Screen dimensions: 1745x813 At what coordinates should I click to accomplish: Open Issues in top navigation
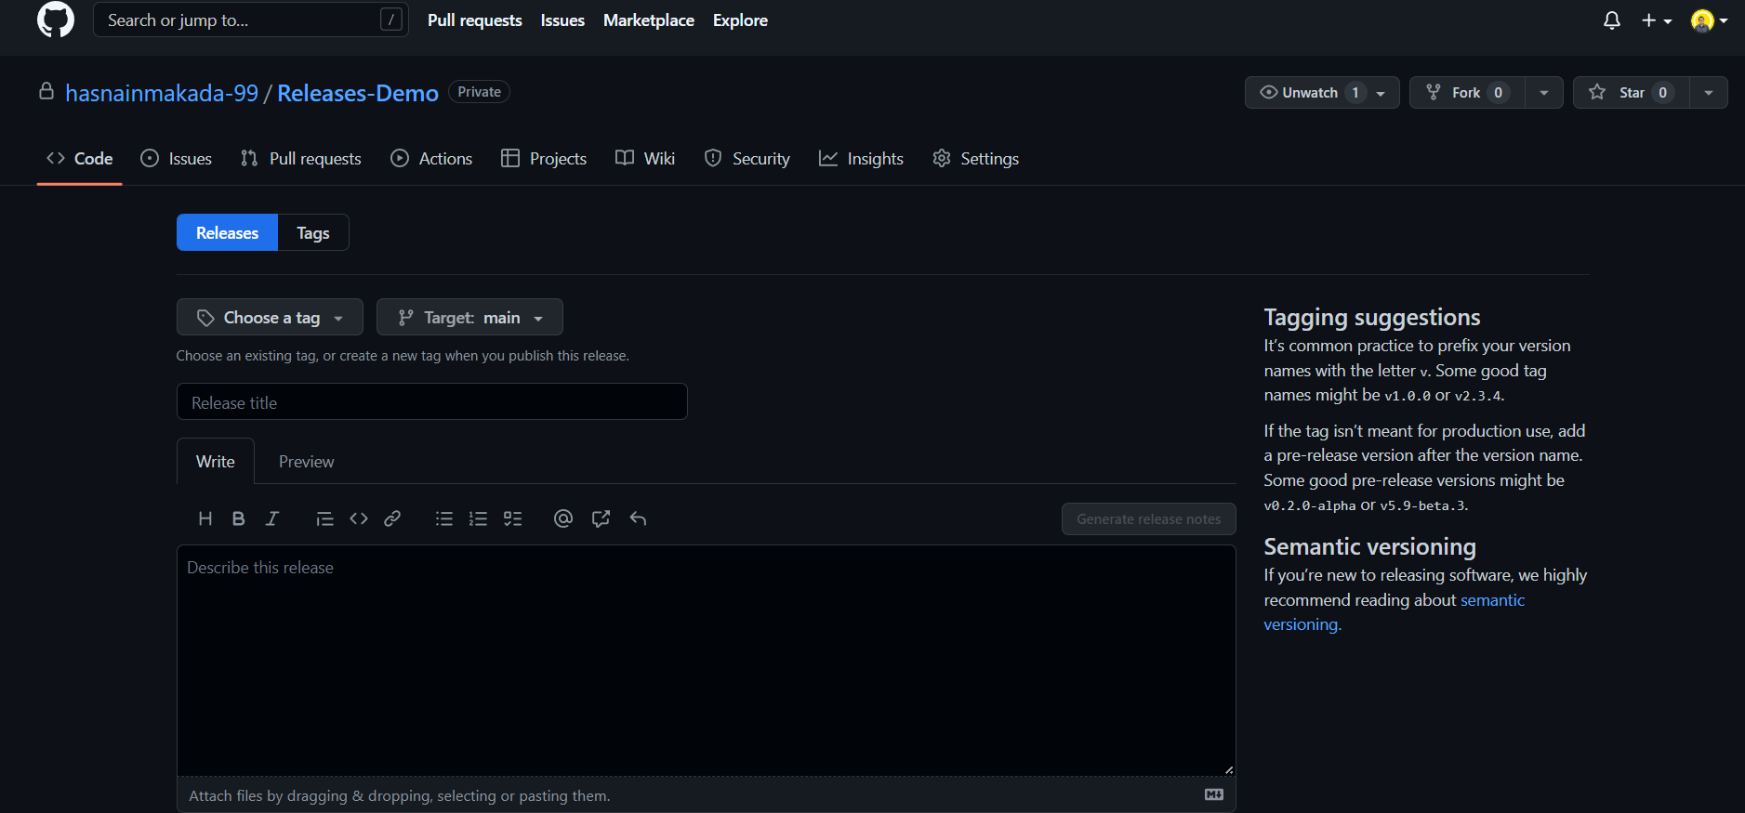tap(562, 20)
